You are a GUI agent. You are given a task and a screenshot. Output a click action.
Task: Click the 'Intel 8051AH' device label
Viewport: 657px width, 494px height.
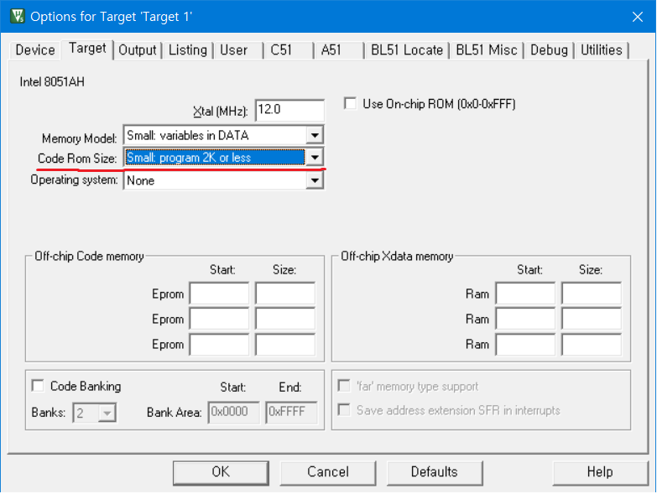[52, 81]
